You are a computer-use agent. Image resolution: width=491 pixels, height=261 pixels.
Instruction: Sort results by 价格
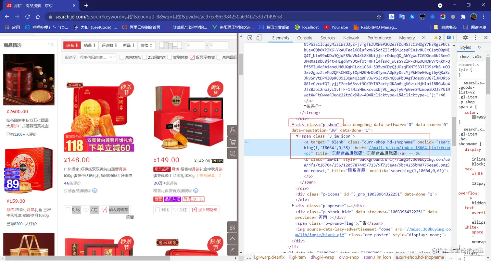pyautogui.click(x=146, y=45)
